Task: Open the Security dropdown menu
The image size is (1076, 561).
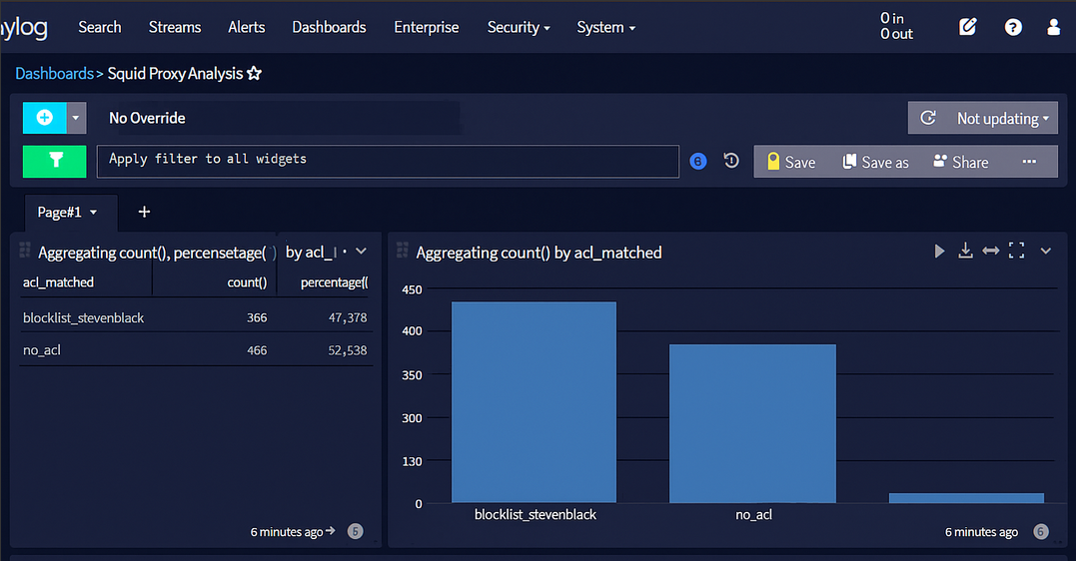Action: coord(519,27)
